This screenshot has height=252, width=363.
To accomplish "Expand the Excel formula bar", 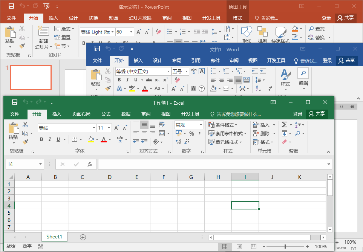I will point(329,164).
